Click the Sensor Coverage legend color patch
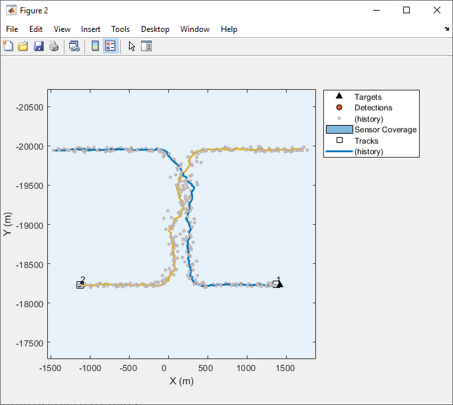453x405 pixels. (x=339, y=130)
